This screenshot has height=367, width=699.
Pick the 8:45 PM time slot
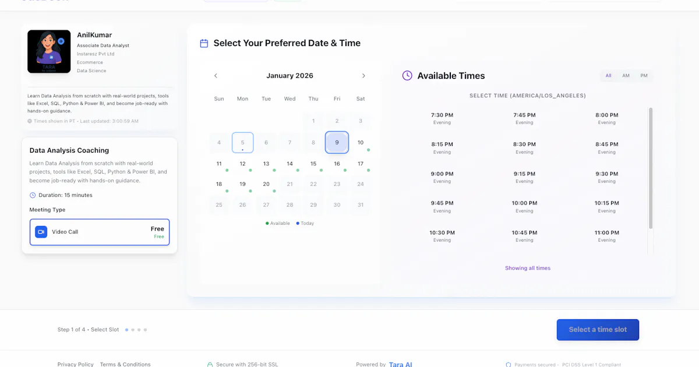tap(606, 148)
